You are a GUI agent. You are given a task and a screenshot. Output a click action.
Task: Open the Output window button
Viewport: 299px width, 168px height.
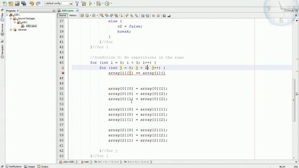point(43,167)
